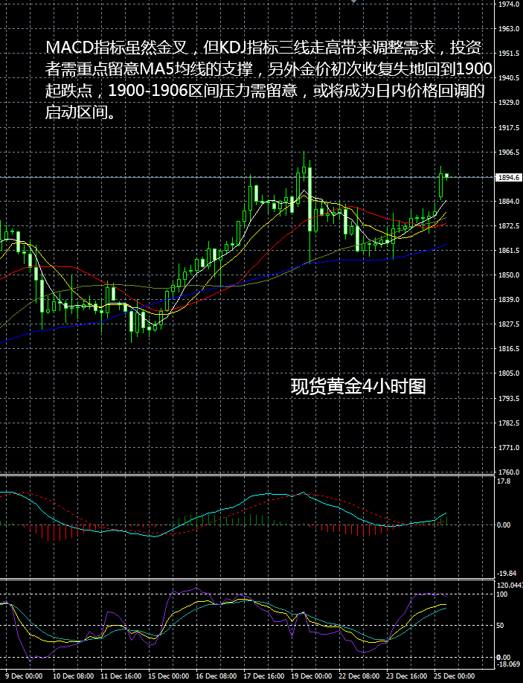Click the 19 Dec 00:00 time label
523x683 pixels.
tap(312, 676)
